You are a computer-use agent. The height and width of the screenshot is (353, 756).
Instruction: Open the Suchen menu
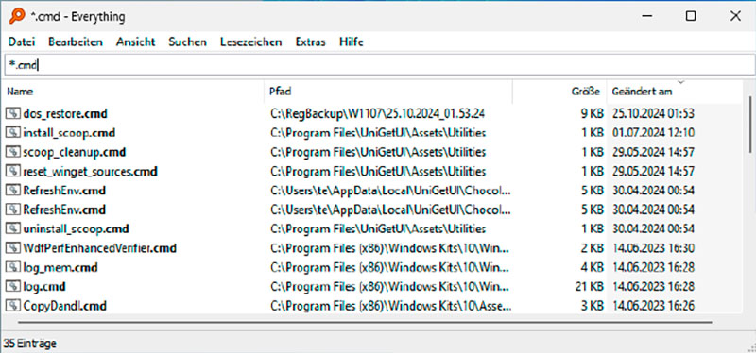coord(187,42)
